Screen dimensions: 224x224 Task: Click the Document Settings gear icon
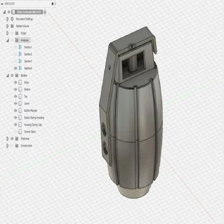tap(12, 19)
